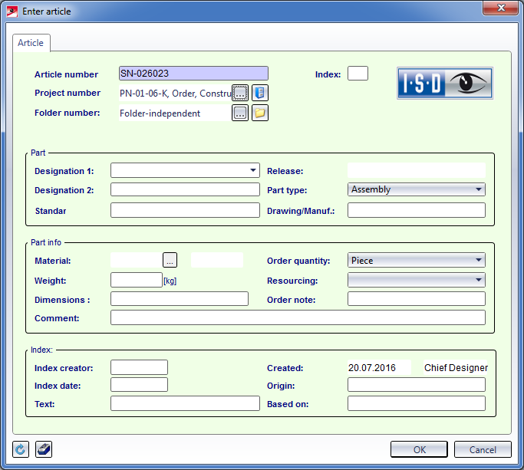Click the Article number field

click(x=193, y=74)
